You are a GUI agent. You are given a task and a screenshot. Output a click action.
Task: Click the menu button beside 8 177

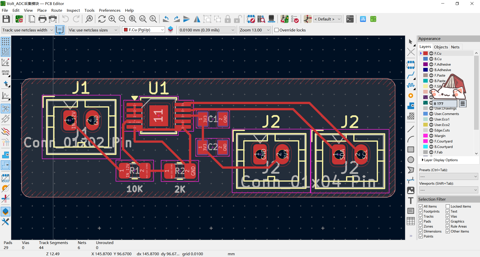point(462,104)
